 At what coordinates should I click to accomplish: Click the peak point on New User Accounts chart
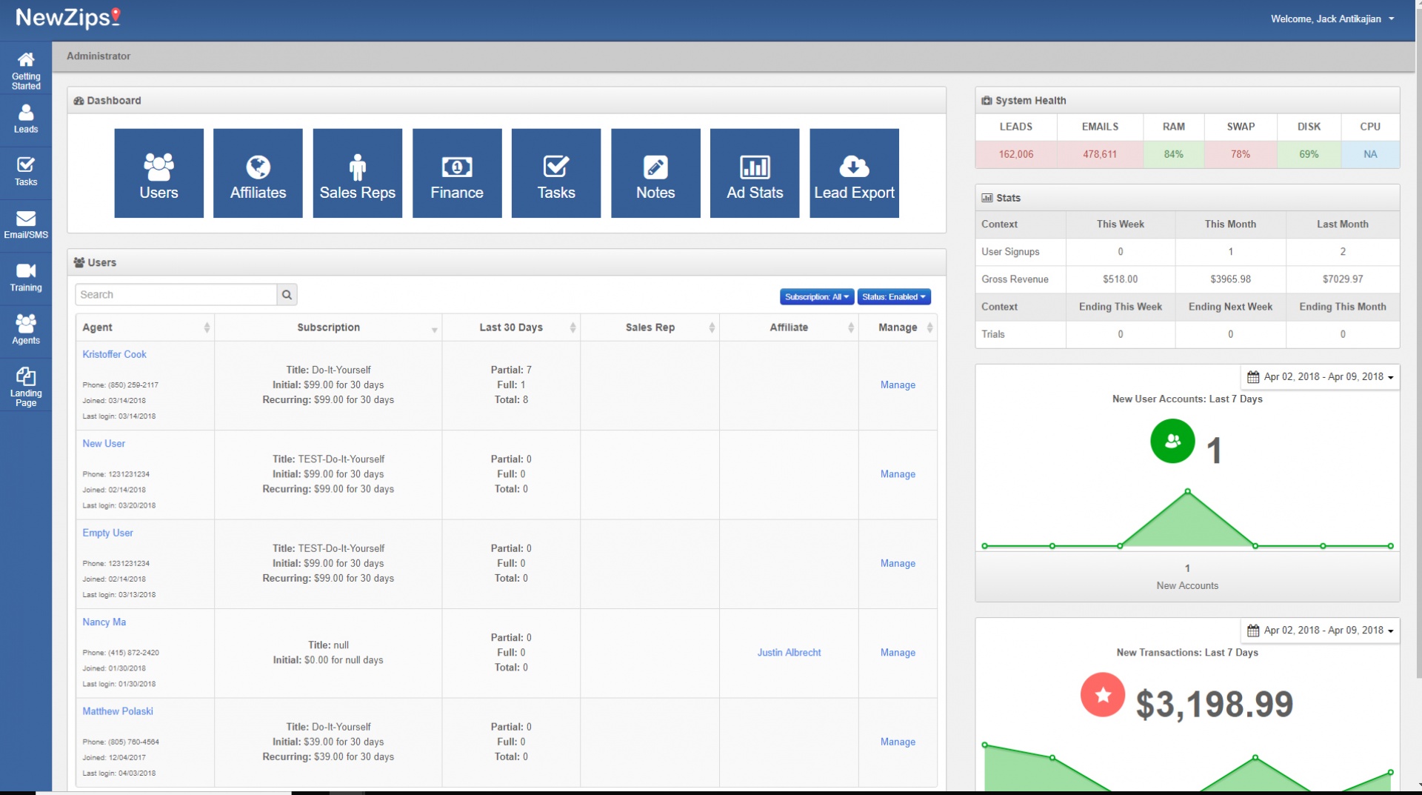pos(1187,492)
